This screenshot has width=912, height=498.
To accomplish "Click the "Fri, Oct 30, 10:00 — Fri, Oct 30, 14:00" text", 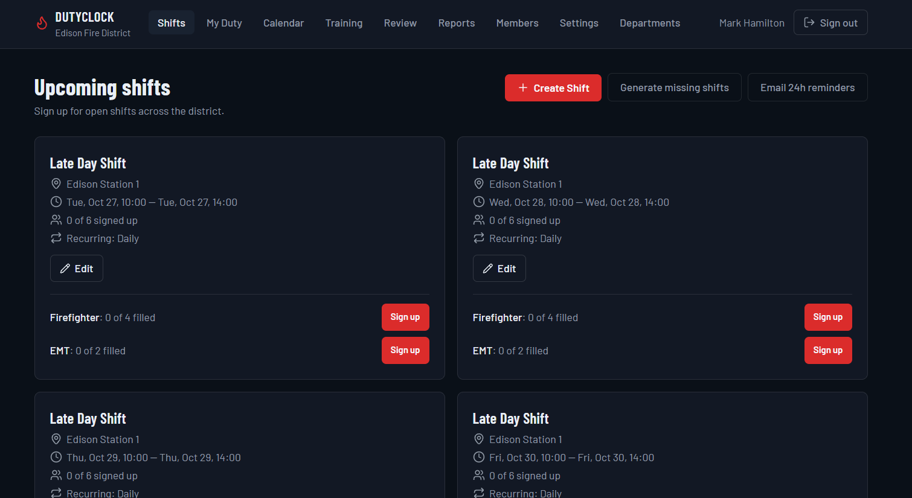I will pyautogui.click(x=571, y=458).
